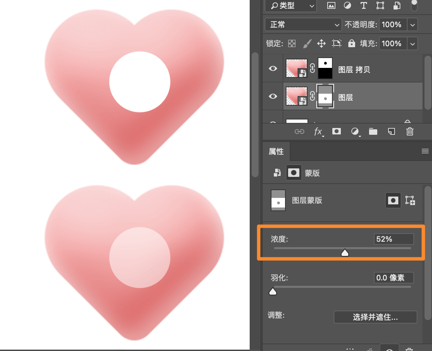Click the 羽化 feather value field
This screenshot has height=351, width=432.
pos(393,278)
